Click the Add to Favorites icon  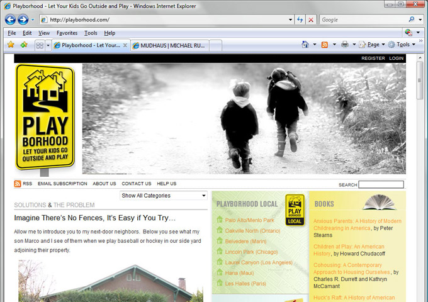23,45
